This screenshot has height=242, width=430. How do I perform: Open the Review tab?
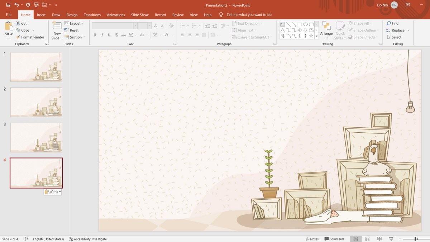178,15
